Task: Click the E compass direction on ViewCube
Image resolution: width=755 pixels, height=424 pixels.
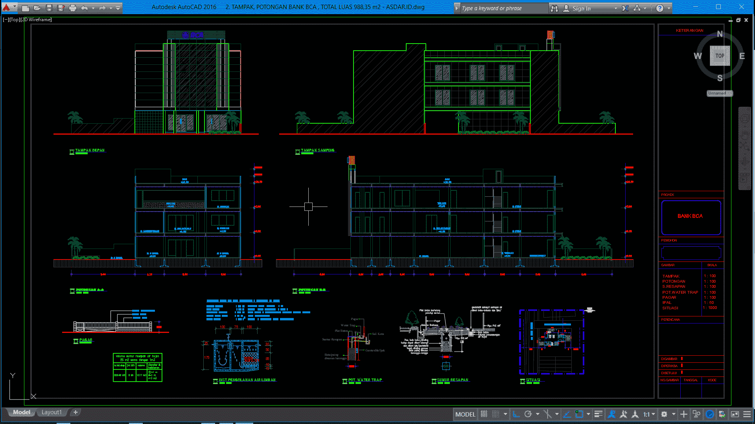Action: tap(742, 56)
